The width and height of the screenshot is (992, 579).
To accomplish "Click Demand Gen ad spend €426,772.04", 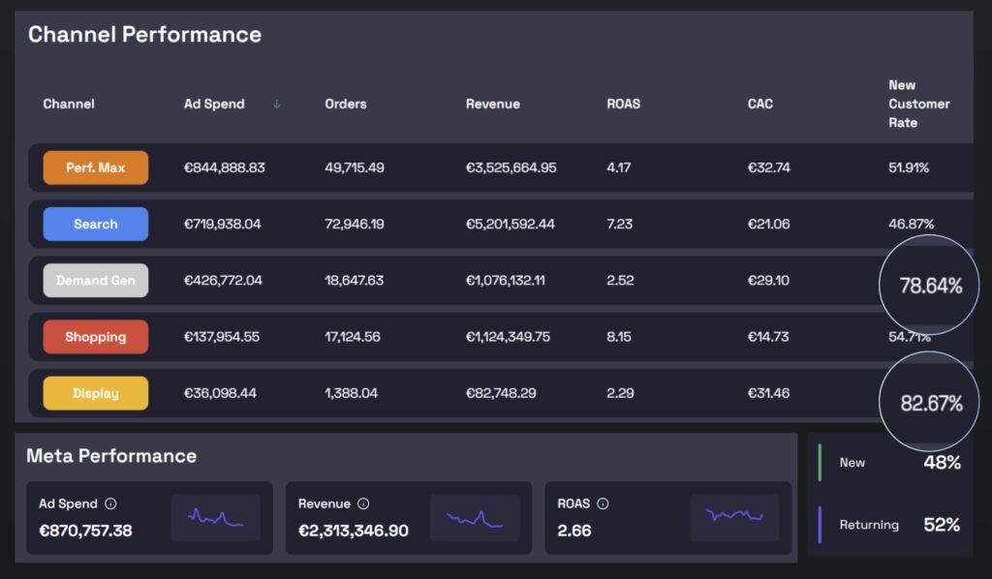I will pyautogui.click(x=223, y=280).
